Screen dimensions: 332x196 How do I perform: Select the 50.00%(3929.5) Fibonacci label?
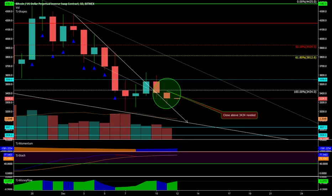click(306, 47)
